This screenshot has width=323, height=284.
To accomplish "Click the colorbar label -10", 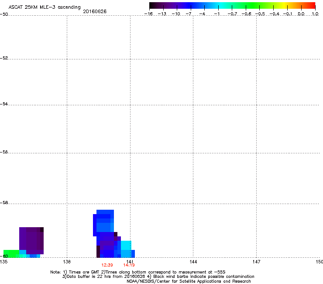I will pos(176,14).
